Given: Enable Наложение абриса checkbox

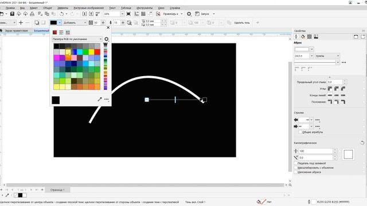Looking at the screenshot, I should [296, 172].
